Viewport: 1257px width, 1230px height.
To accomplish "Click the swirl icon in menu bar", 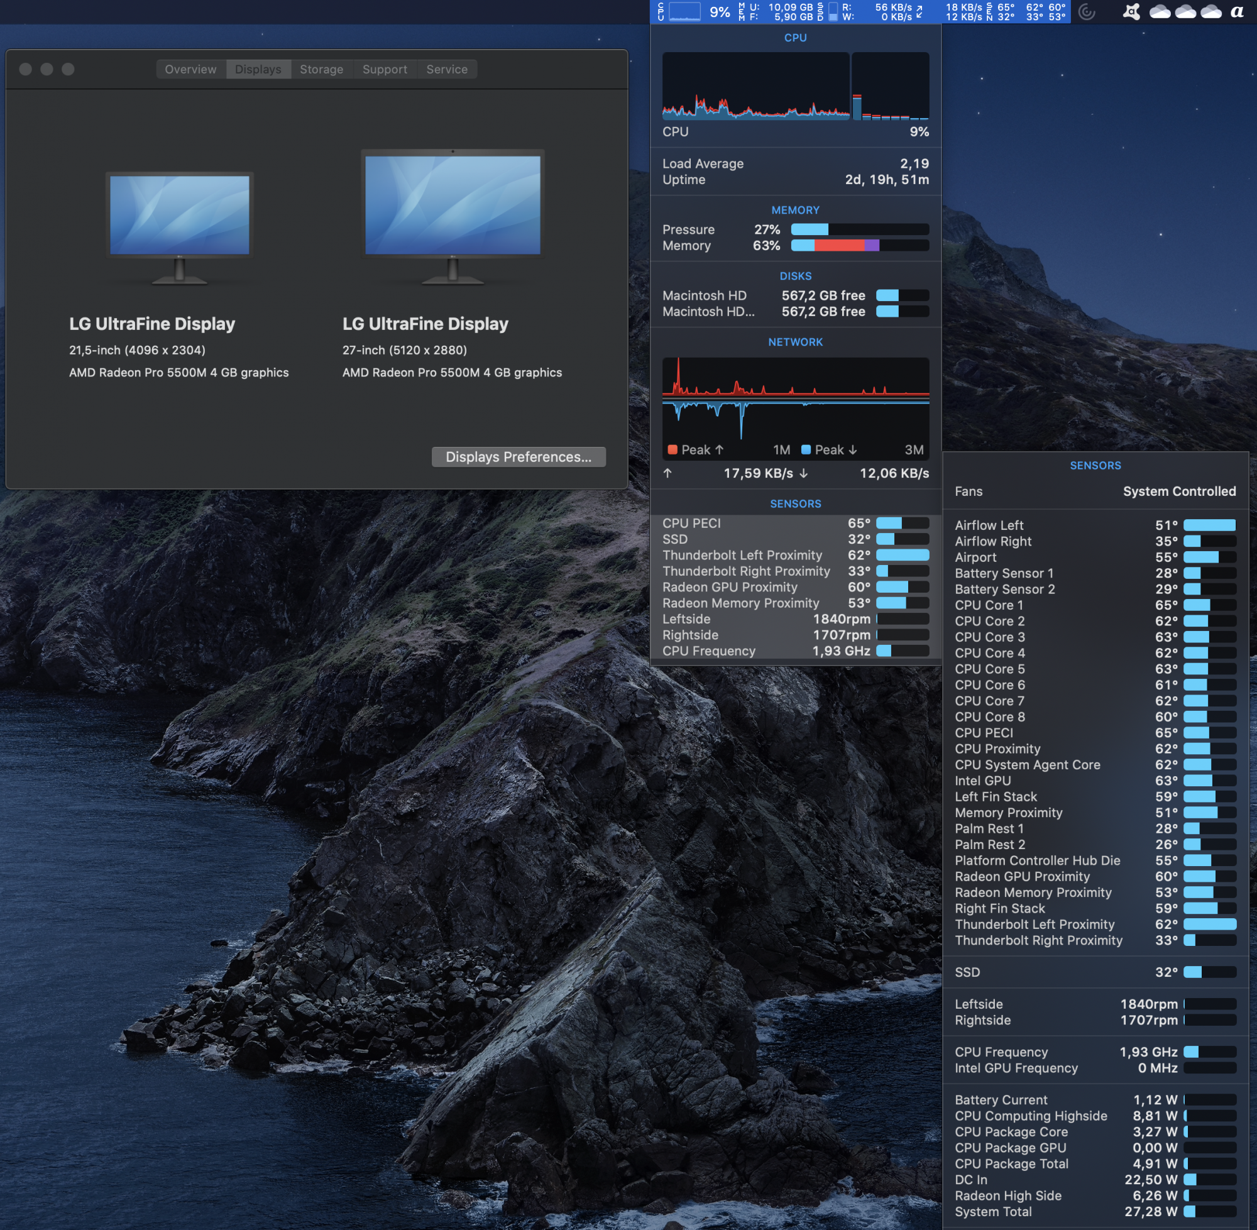I will pos(1087,12).
